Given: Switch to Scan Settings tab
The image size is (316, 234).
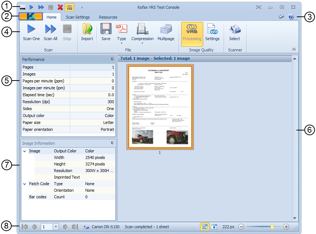Looking at the screenshot, I should coord(77,17).
